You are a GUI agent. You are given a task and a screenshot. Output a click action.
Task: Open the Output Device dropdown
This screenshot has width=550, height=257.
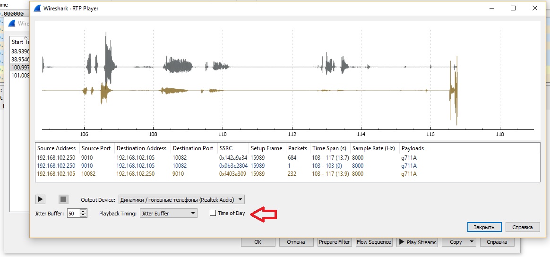click(x=181, y=199)
